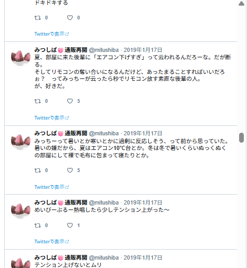
Task: Click retweet icon on the めいびーぶるー tweet
Action: (37, 226)
